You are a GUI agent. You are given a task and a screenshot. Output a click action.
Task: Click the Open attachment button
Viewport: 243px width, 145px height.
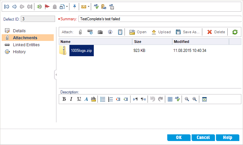138,32
